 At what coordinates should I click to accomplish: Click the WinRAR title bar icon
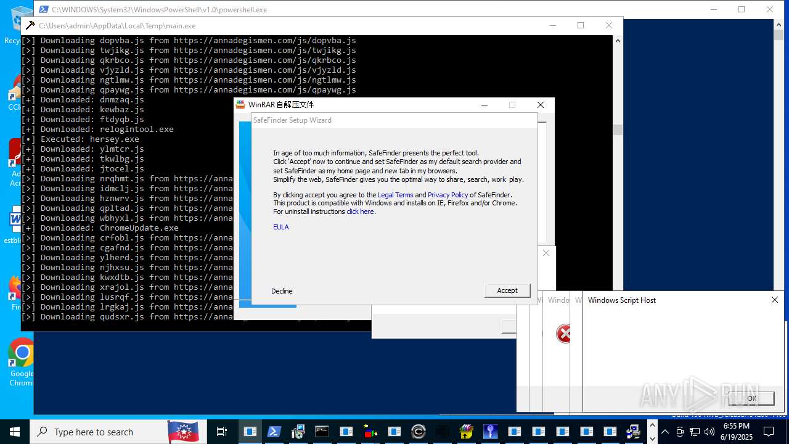[240, 105]
